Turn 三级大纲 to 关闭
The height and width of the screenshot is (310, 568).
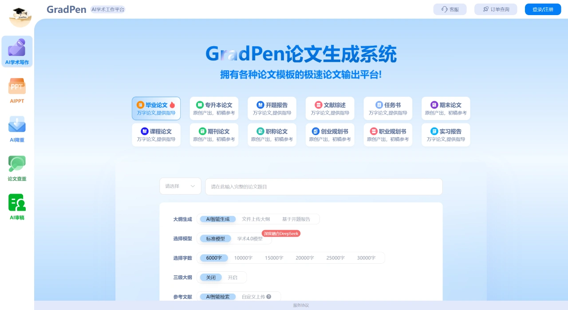click(211, 277)
